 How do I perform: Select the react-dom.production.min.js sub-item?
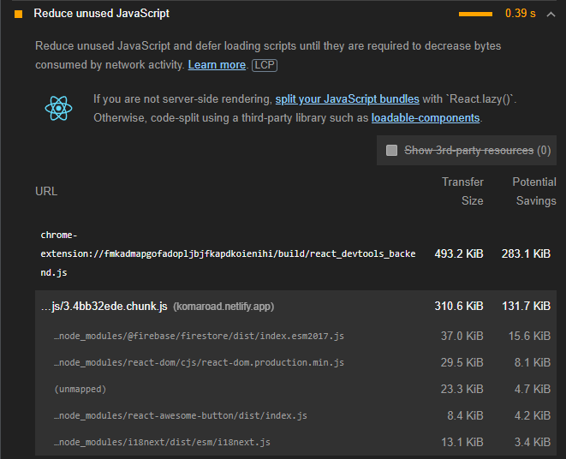295,362
